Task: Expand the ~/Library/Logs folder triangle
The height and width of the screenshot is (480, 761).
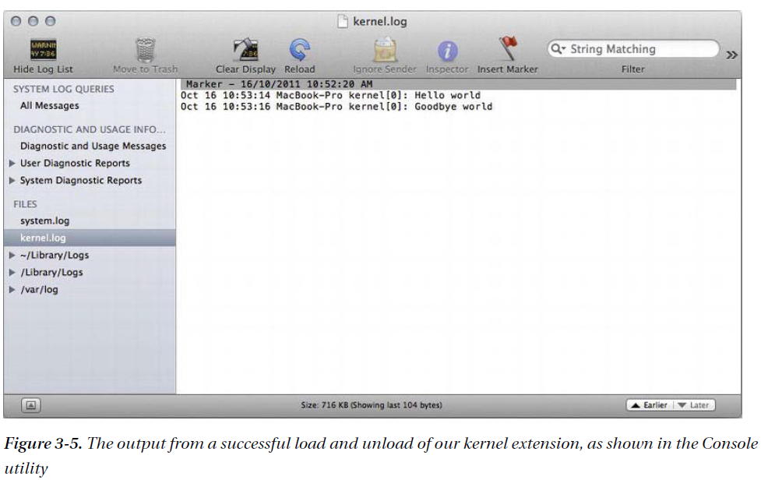Action: click(x=12, y=255)
